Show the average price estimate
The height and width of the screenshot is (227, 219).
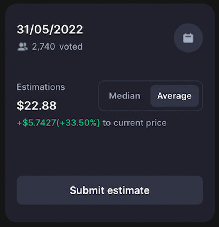[174, 96]
